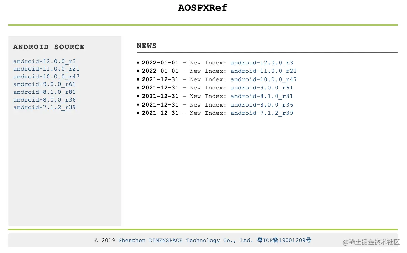Click the AOSPXRef page title
This screenshot has height=253, width=407.
coord(203,8)
